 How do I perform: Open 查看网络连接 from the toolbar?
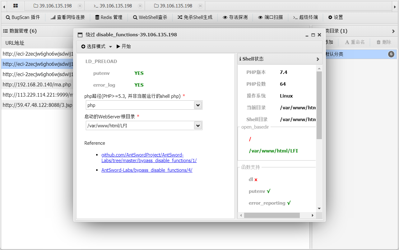click(x=67, y=17)
